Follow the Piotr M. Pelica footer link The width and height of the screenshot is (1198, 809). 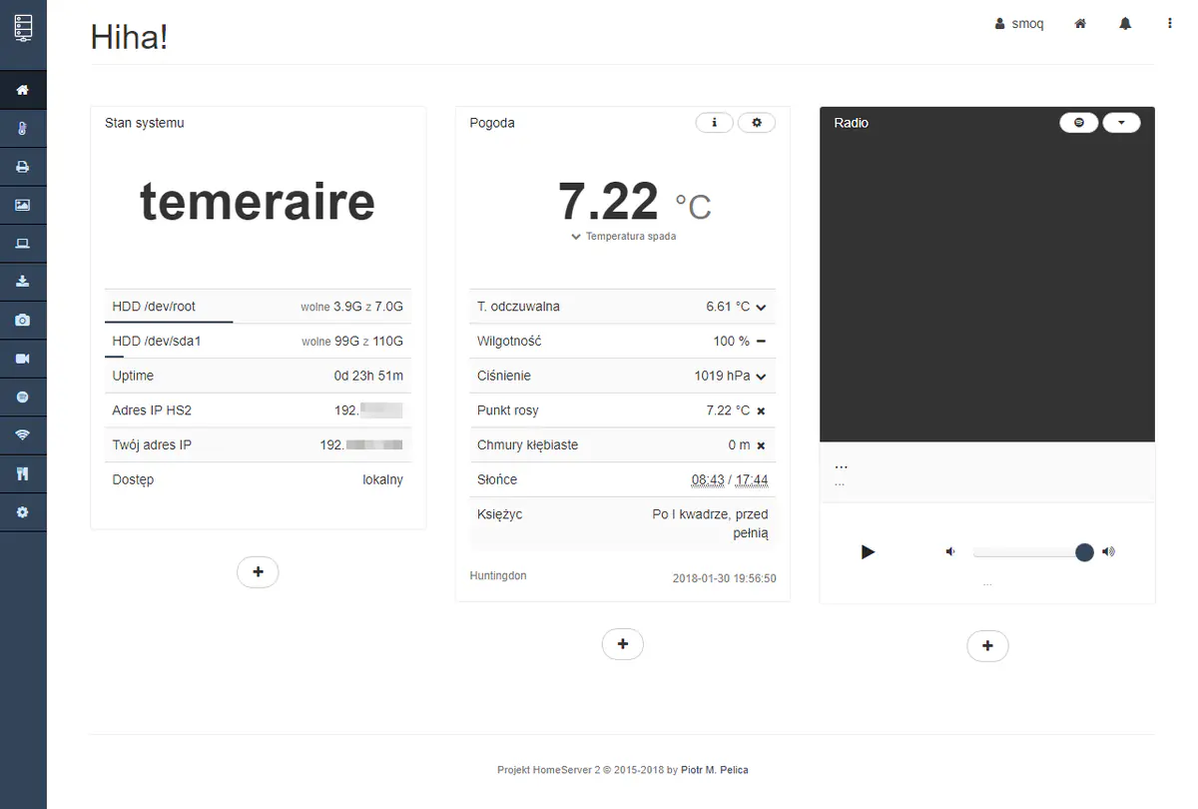click(714, 770)
